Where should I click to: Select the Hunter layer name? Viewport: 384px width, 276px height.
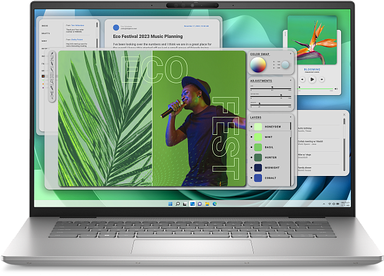point(271,157)
